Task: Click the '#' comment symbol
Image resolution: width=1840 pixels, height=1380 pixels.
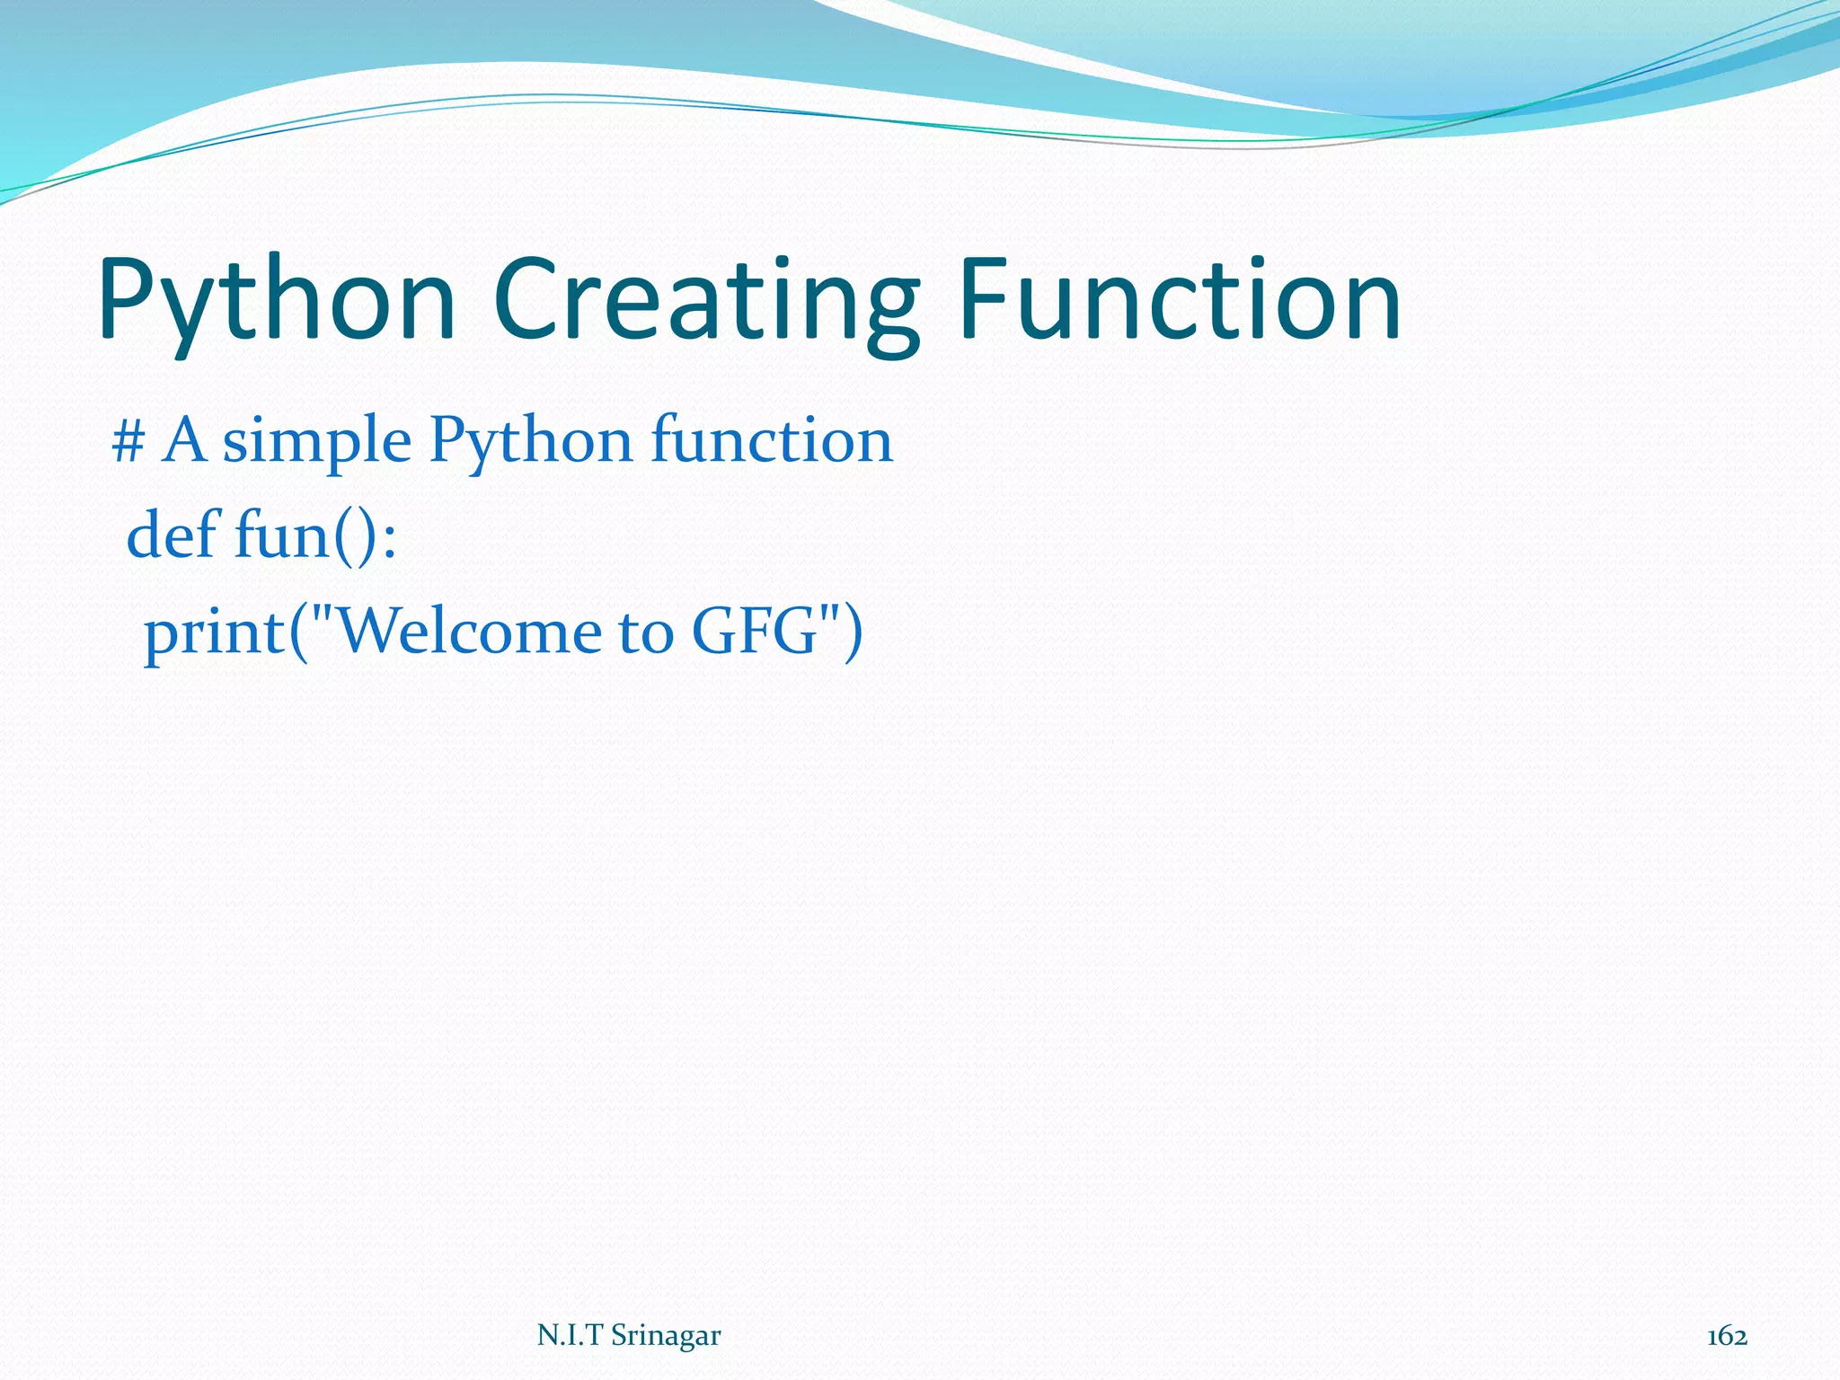Action: (x=128, y=442)
